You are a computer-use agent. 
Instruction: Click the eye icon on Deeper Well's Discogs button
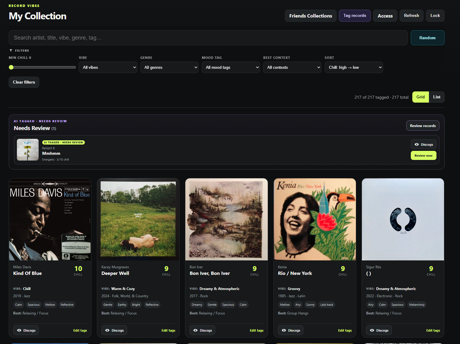click(x=107, y=330)
